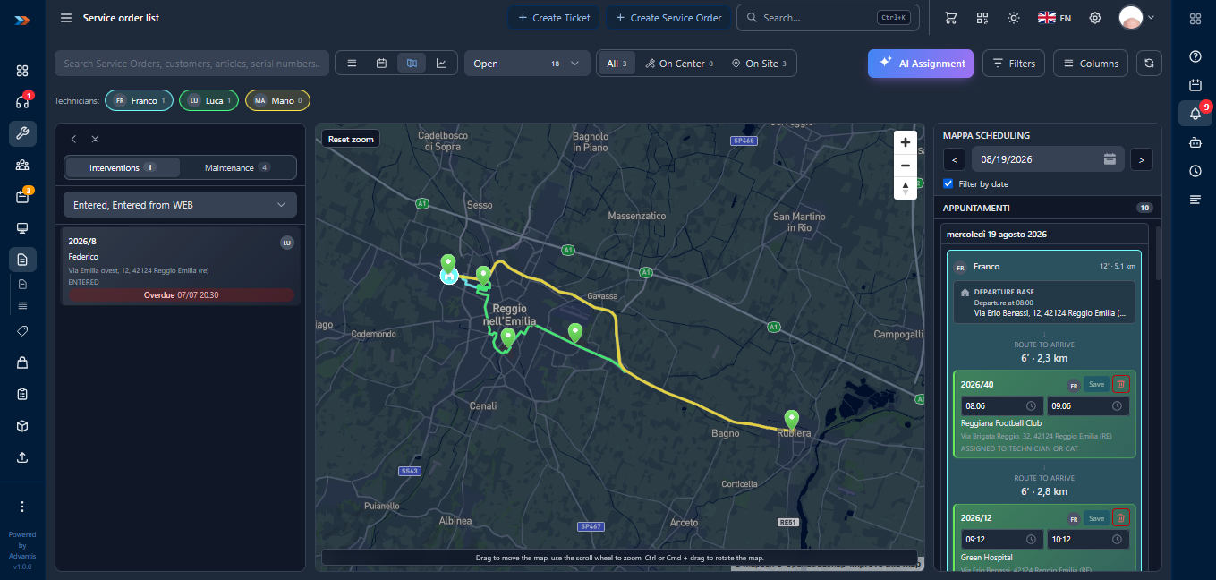This screenshot has height=580, width=1216.
Task: Click the Create Service Order button
Action: coord(669,18)
